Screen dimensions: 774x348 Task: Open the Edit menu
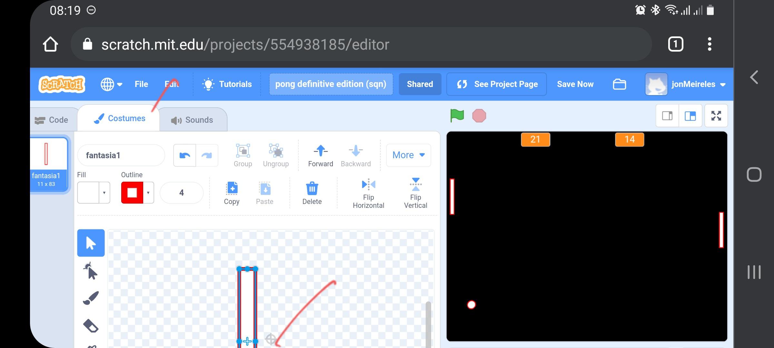(x=172, y=84)
